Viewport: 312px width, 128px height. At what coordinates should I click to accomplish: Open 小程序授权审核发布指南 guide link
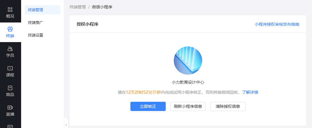pyautogui.click(x=277, y=24)
